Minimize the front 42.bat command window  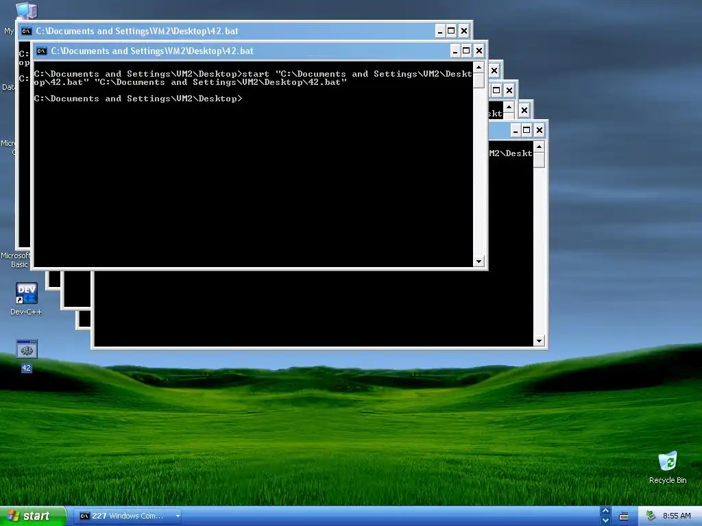pyautogui.click(x=455, y=51)
